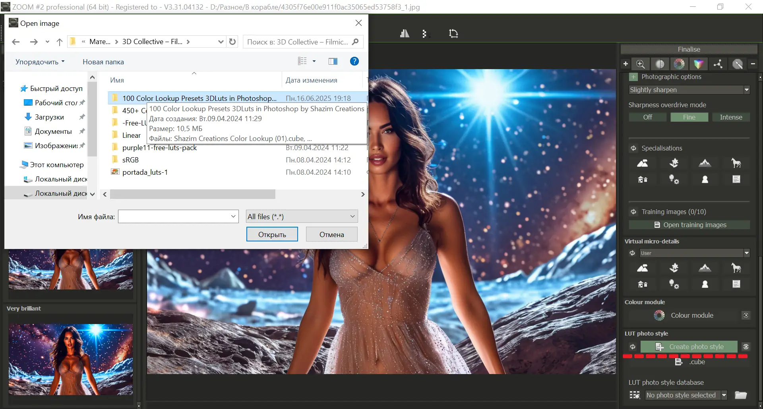Click Create photo style button
The height and width of the screenshot is (409, 763).
point(689,346)
